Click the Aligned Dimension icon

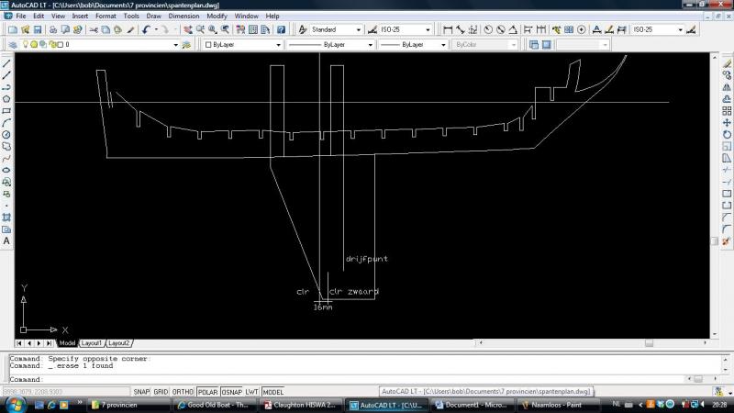click(x=461, y=29)
